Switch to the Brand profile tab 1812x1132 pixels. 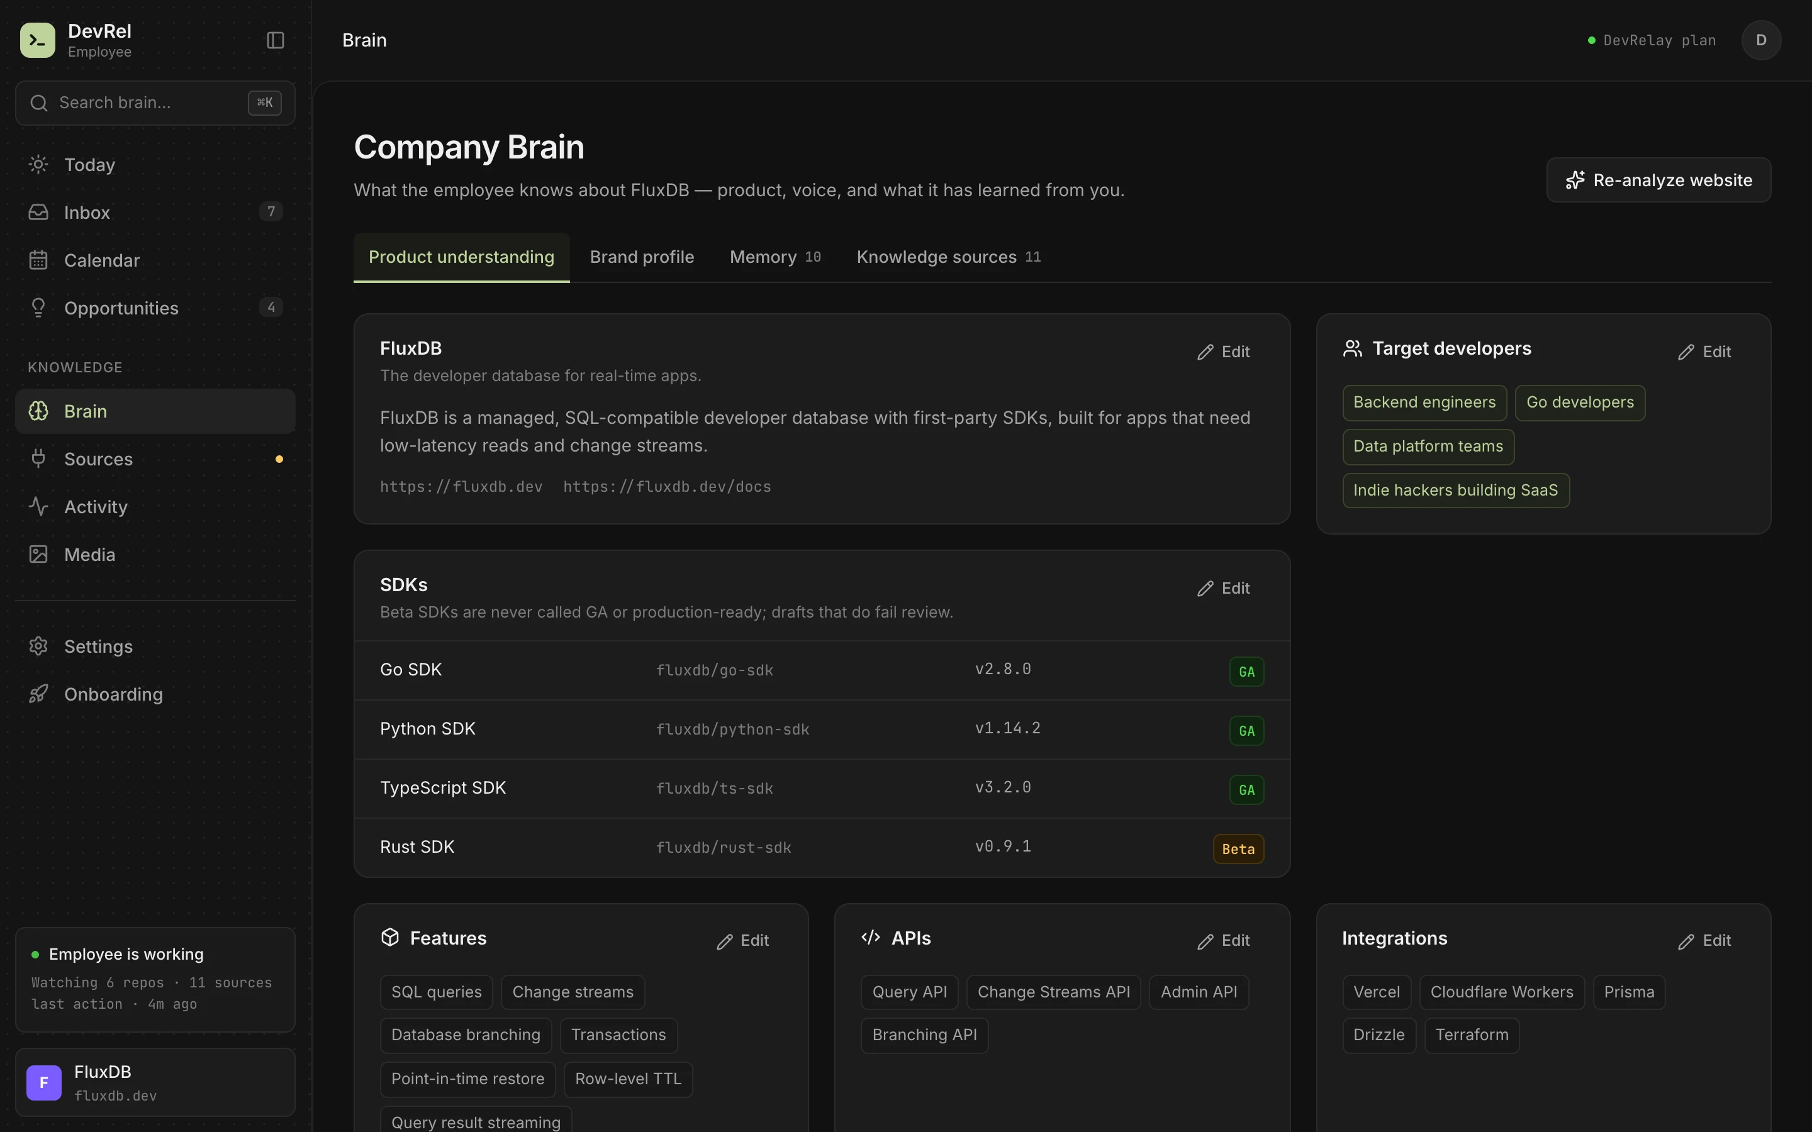642,257
